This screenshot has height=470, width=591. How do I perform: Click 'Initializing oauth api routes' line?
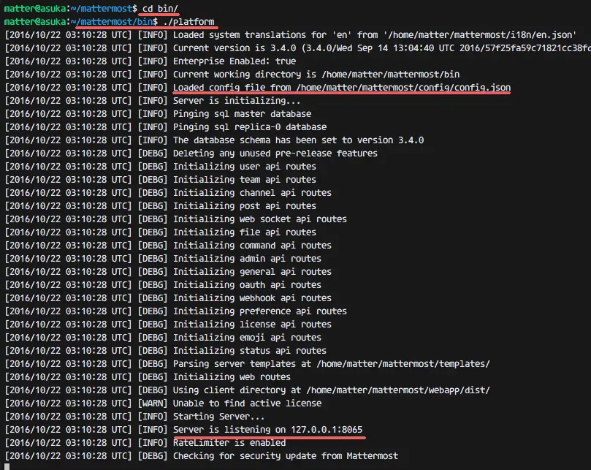tap(247, 285)
